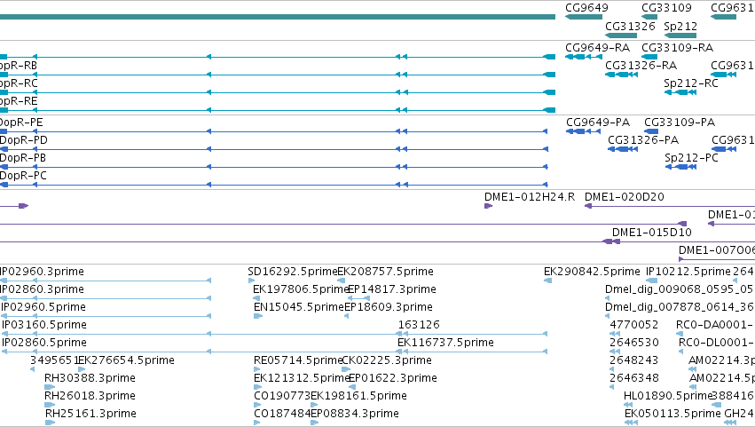This screenshot has height=427, width=755.
Task: Click the Sp212 gene label
Action: [680, 26]
